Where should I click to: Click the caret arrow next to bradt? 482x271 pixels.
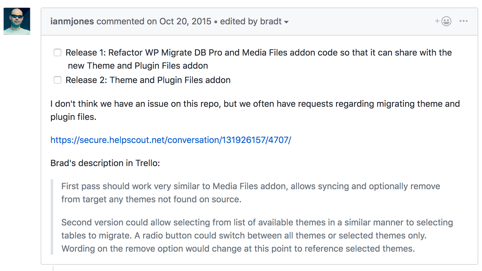click(x=286, y=22)
